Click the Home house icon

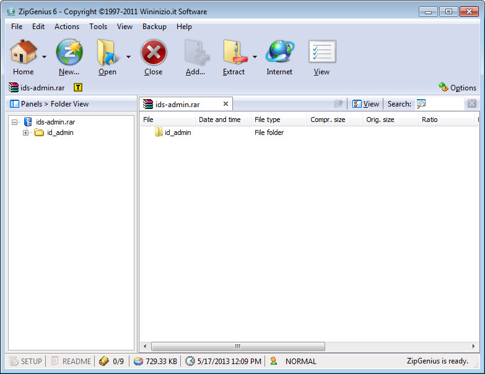(23, 52)
